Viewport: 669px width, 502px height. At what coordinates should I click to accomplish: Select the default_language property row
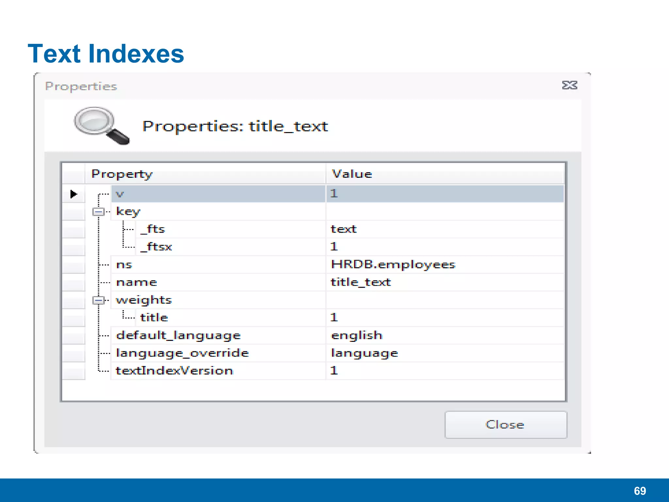(178, 335)
